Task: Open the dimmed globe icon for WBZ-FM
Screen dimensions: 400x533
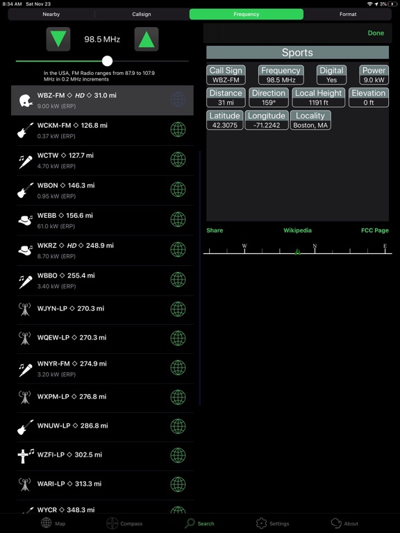Action: point(178,100)
